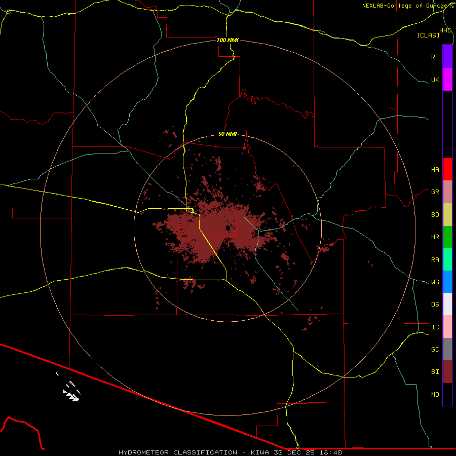The height and width of the screenshot is (456, 456).
Task: Click the 'HR' legend label
Action: click(435, 237)
